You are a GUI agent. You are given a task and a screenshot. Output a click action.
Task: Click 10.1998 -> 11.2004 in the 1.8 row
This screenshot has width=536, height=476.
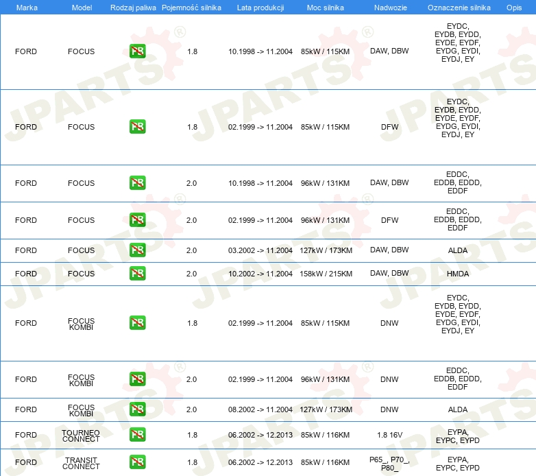(260, 51)
